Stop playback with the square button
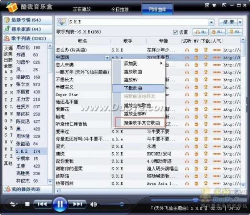Image resolution: width=250 pixels, height=215 pixels. (x=27, y=204)
